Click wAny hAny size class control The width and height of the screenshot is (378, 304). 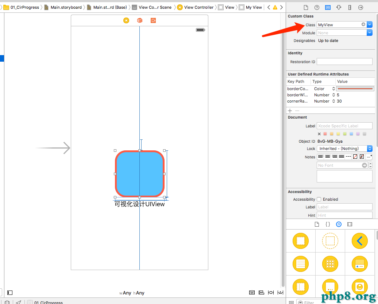[132, 293]
